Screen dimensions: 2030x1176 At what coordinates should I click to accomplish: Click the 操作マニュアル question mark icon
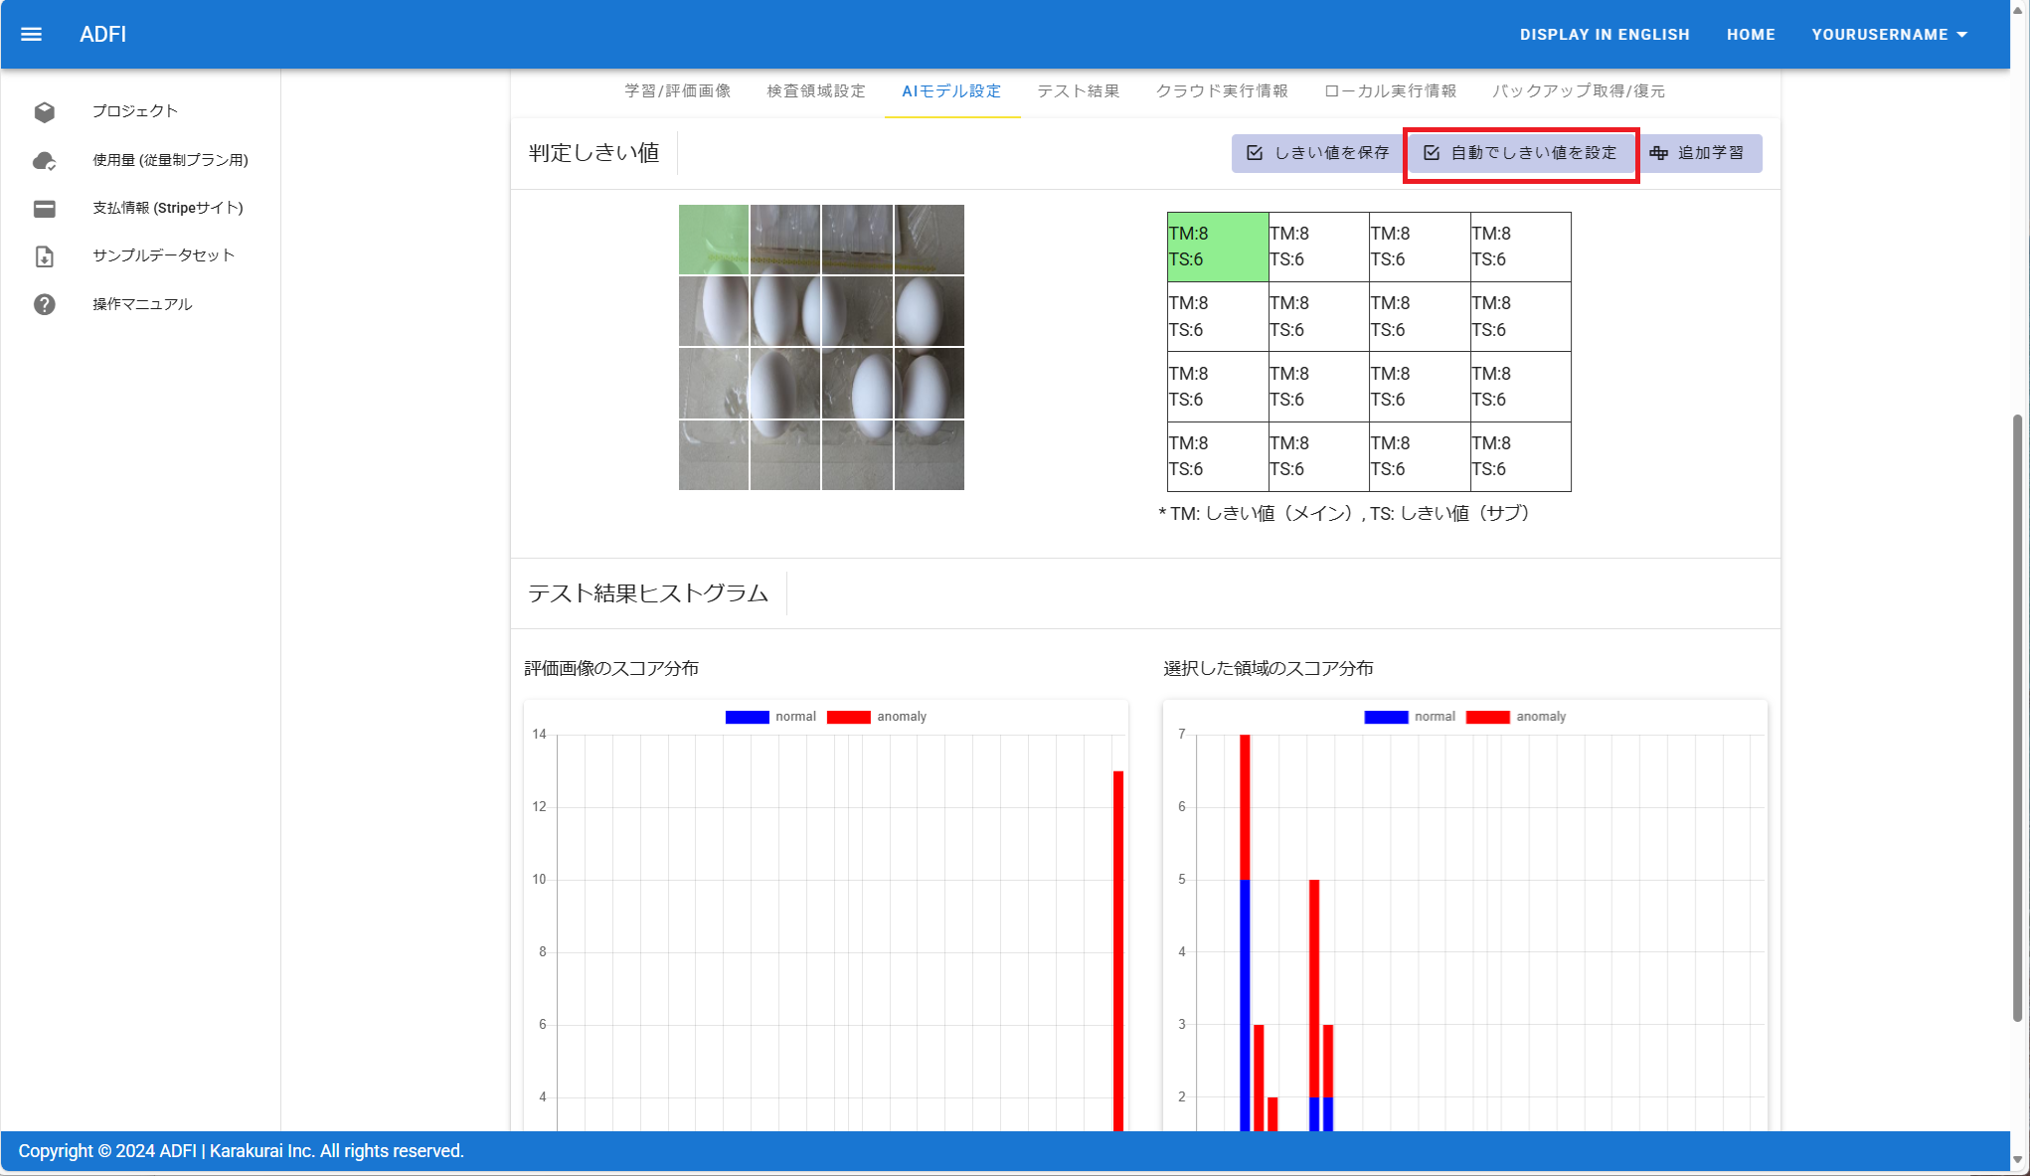(44, 304)
